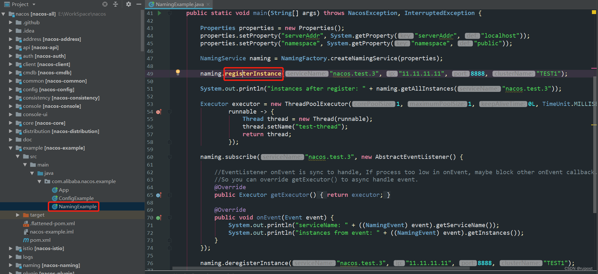Screen dimensions: 598x274
Task: Click NacosException in the throws clause
Action: tap(372, 13)
